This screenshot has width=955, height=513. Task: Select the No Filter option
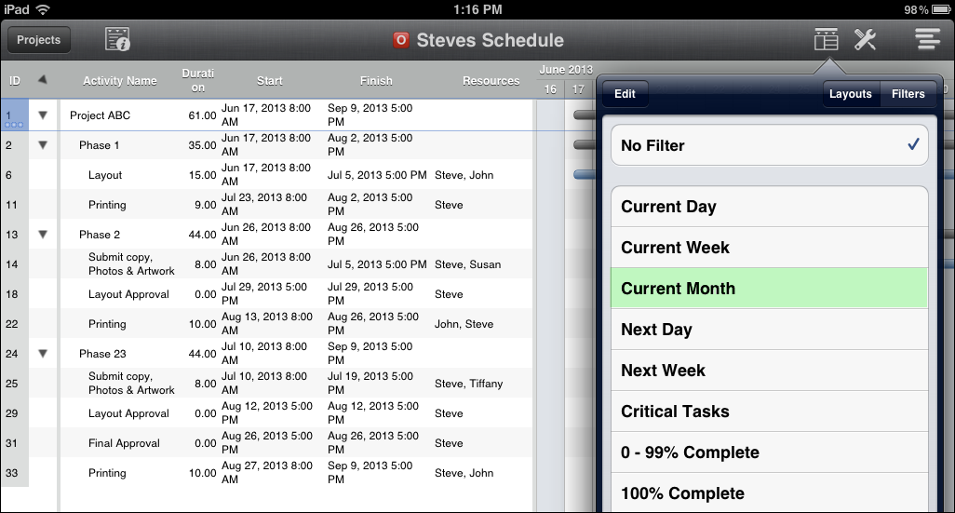coord(769,145)
